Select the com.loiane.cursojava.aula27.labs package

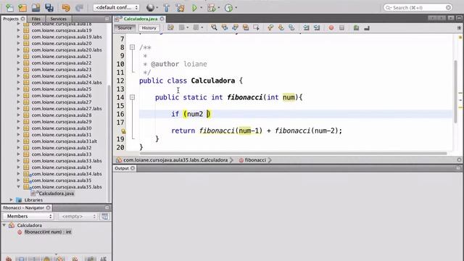[67, 109]
